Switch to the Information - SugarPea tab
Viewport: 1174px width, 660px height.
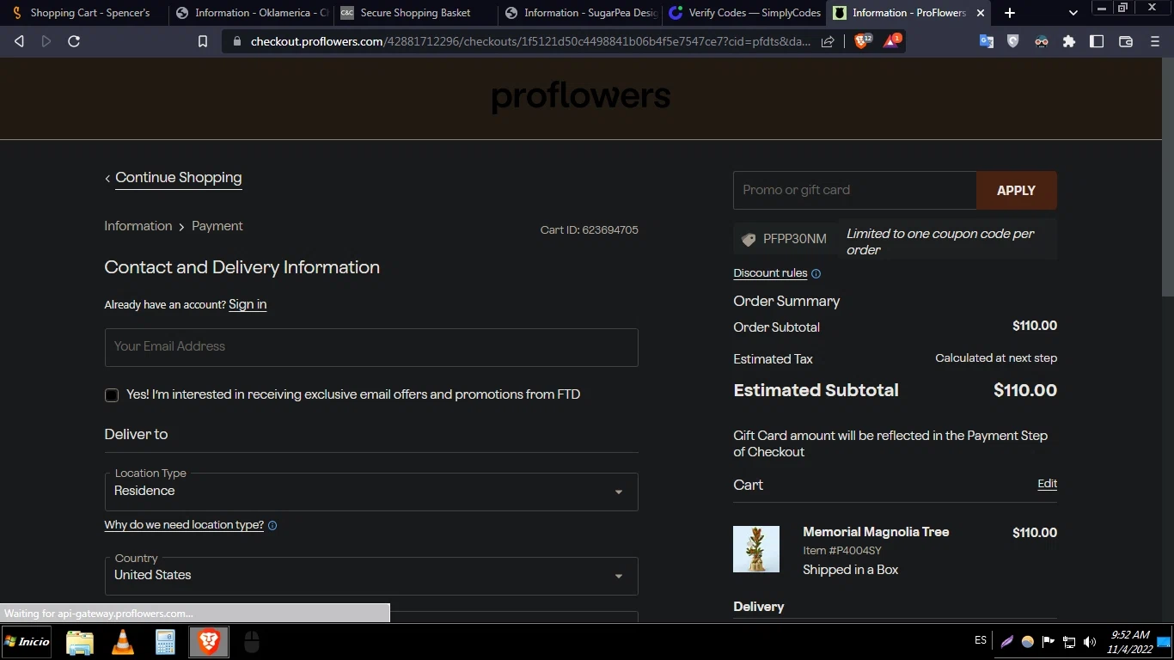click(580, 13)
